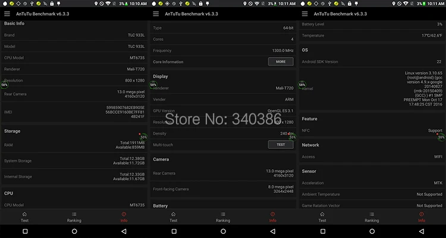The height and width of the screenshot is (238, 446).
Task: Tap back triangle button on Basic Info screen
Action: click(124, 231)
